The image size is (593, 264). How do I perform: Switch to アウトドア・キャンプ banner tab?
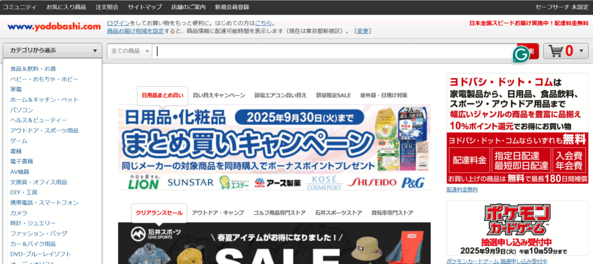tap(218, 213)
